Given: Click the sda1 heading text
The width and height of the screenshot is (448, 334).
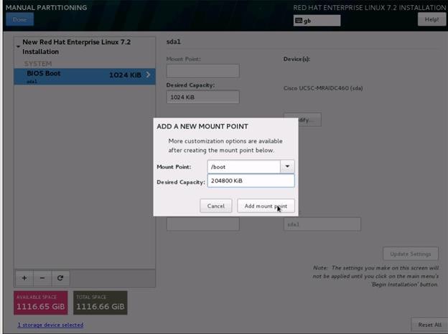Looking at the screenshot, I should (x=174, y=42).
